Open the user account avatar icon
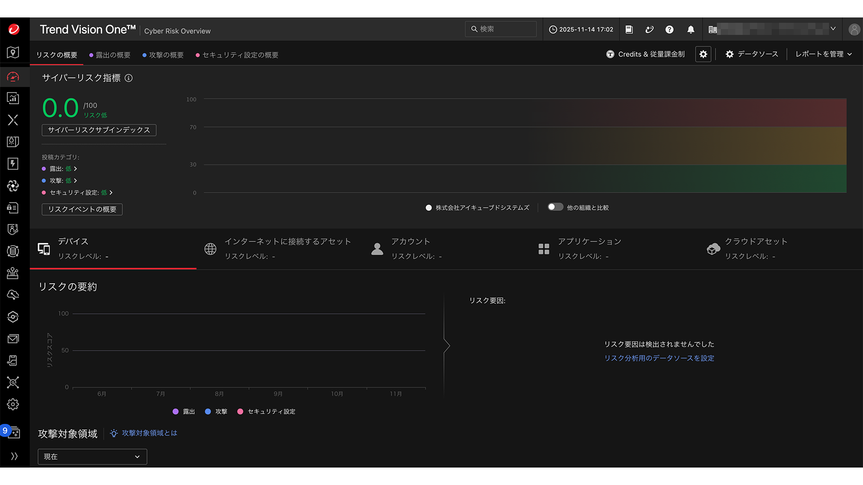 click(854, 30)
